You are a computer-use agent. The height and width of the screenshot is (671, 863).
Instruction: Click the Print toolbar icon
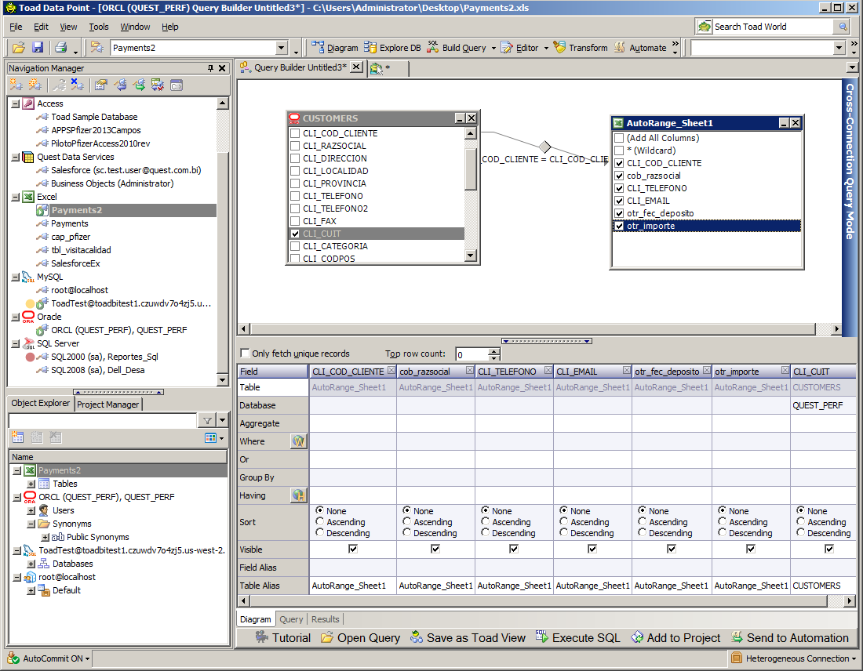(60, 48)
